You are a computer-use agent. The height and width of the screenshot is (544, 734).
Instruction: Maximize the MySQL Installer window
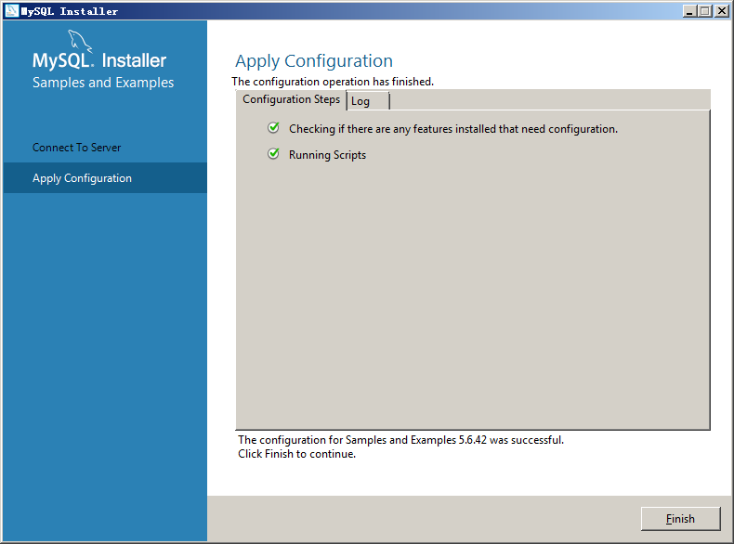click(x=704, y=11)
